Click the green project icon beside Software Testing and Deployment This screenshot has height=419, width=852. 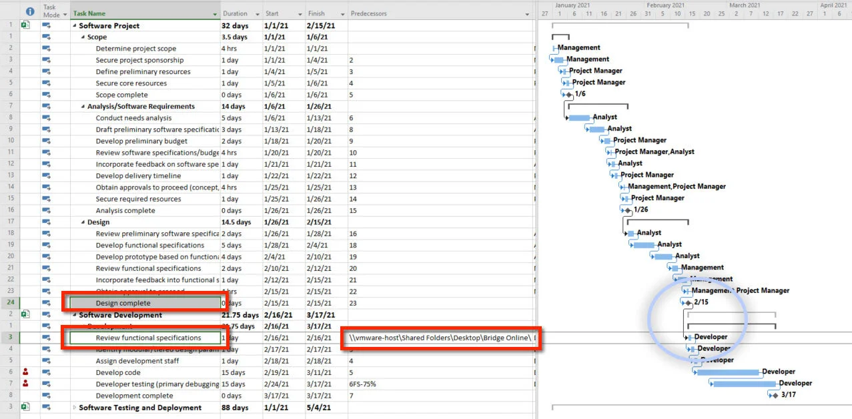pos(24,407)
